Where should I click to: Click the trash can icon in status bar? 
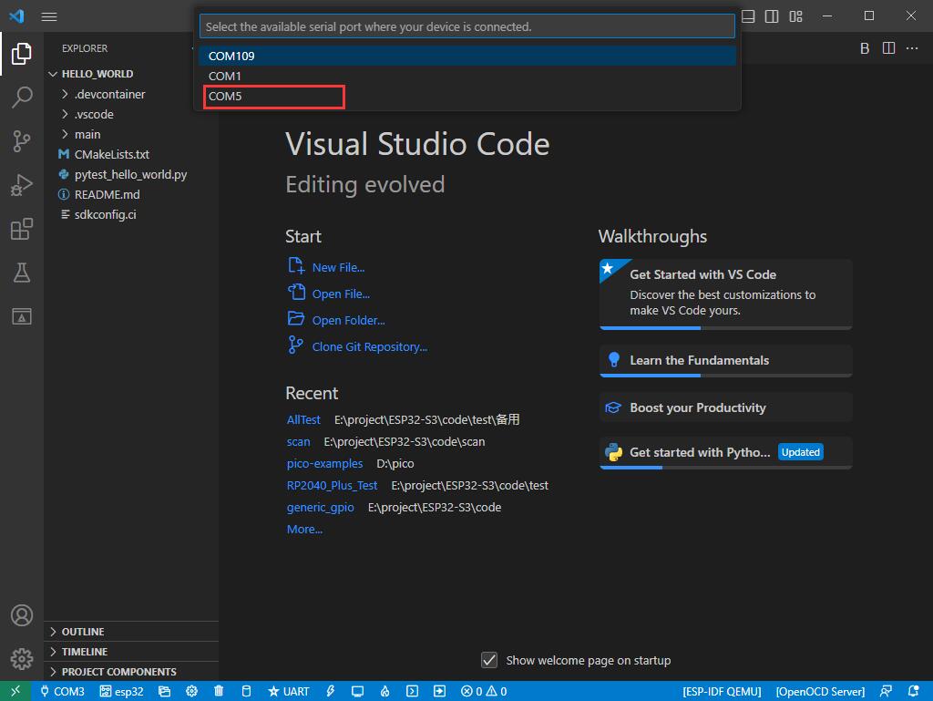click(219, 691)
